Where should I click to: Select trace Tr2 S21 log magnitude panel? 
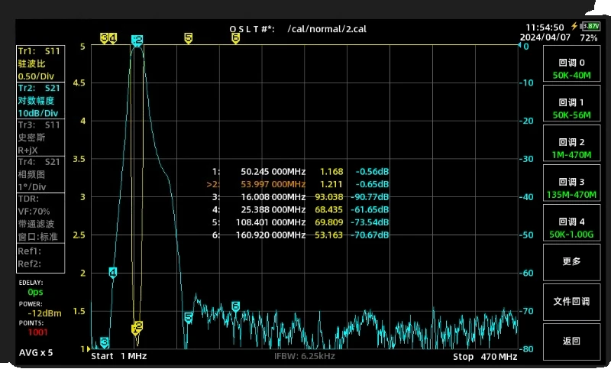point(40,101)
